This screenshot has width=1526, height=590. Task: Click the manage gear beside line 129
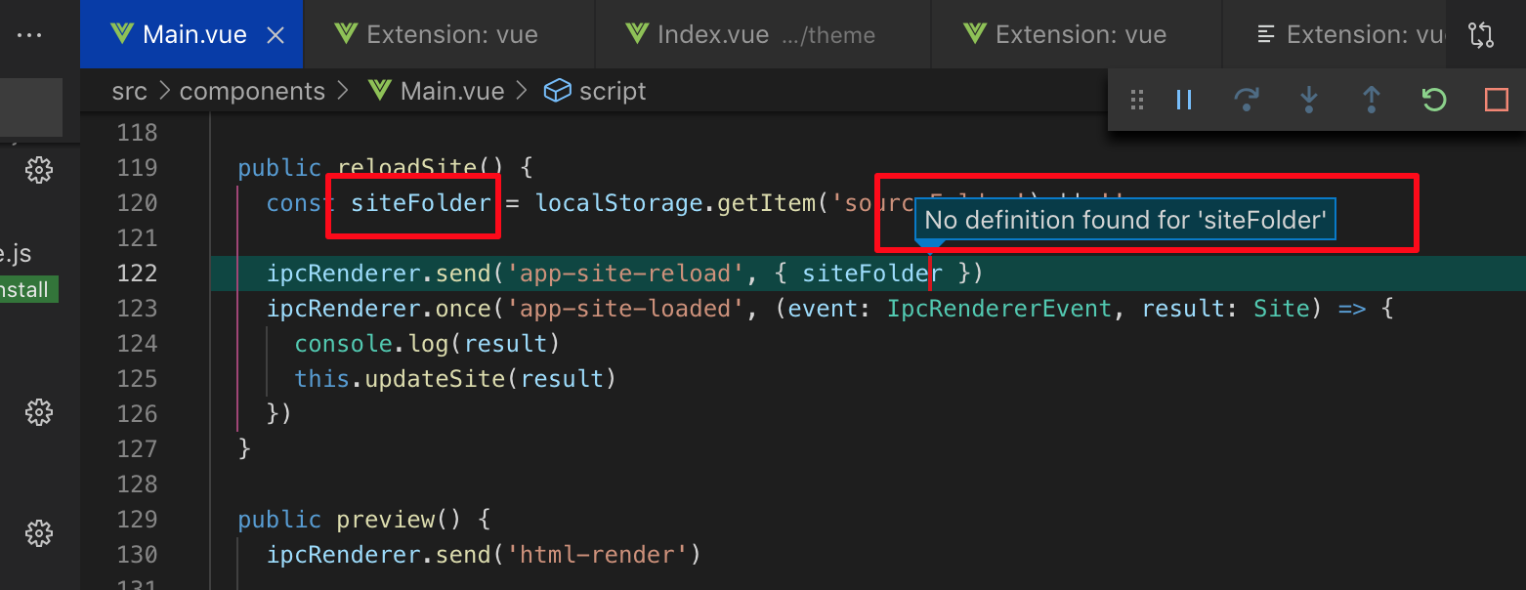click(39, 533)
